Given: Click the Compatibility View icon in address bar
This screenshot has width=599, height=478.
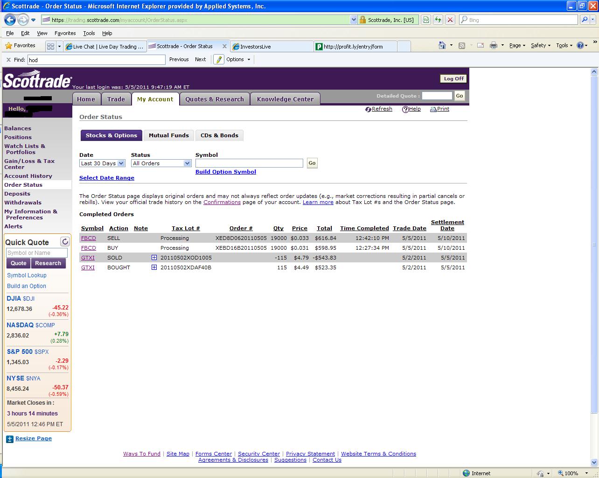Looking at the screenshot, I should point(425,20).
